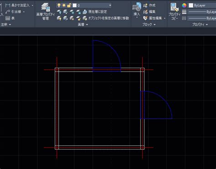Click the 表 table tool
The image size is (216, 169).
[10, 18]
